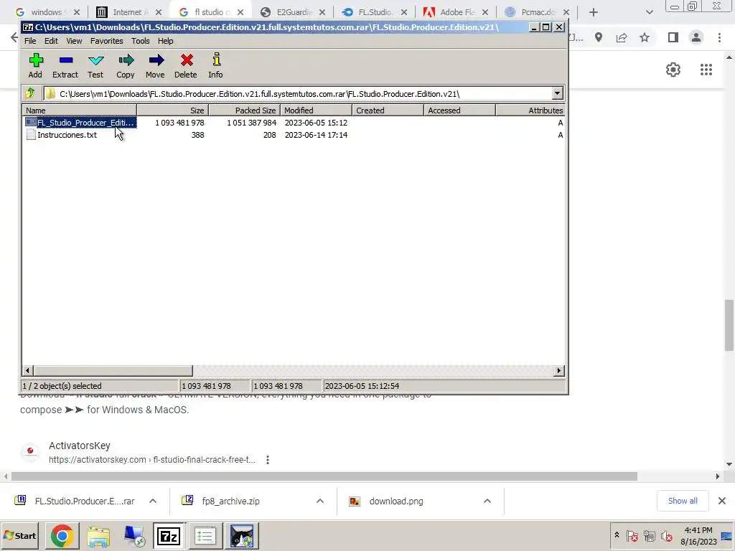The image size is (735, 551).
Task: Sort by Attributes column header
Action: [530, 110]
